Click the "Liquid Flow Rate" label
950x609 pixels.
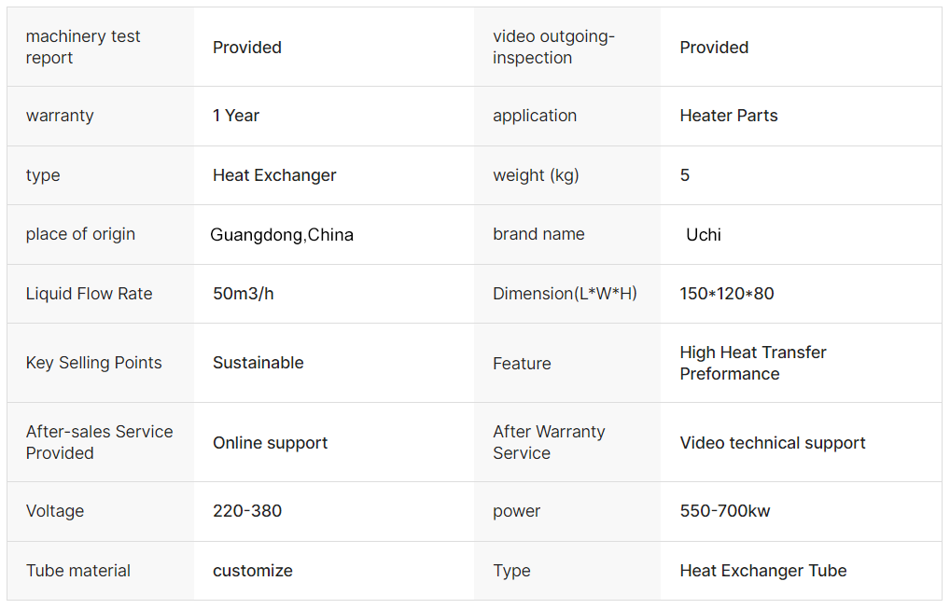[89, 294]
